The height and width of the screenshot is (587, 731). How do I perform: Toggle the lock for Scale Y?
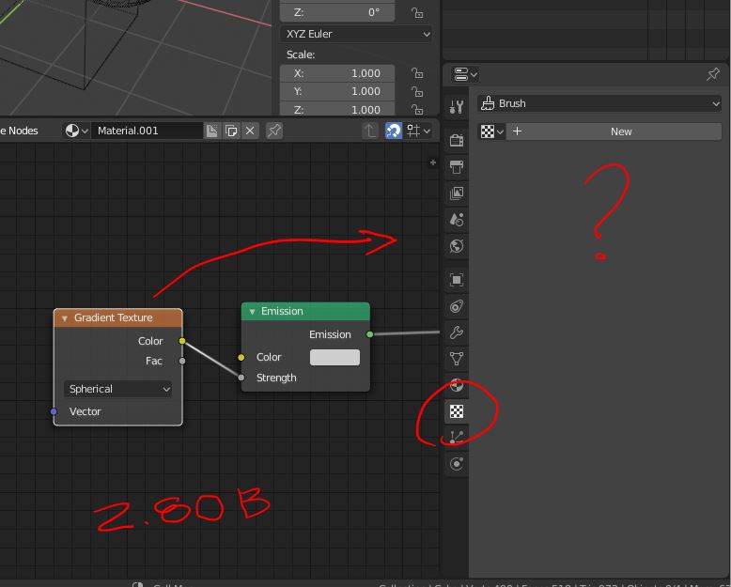coord(417,91)
